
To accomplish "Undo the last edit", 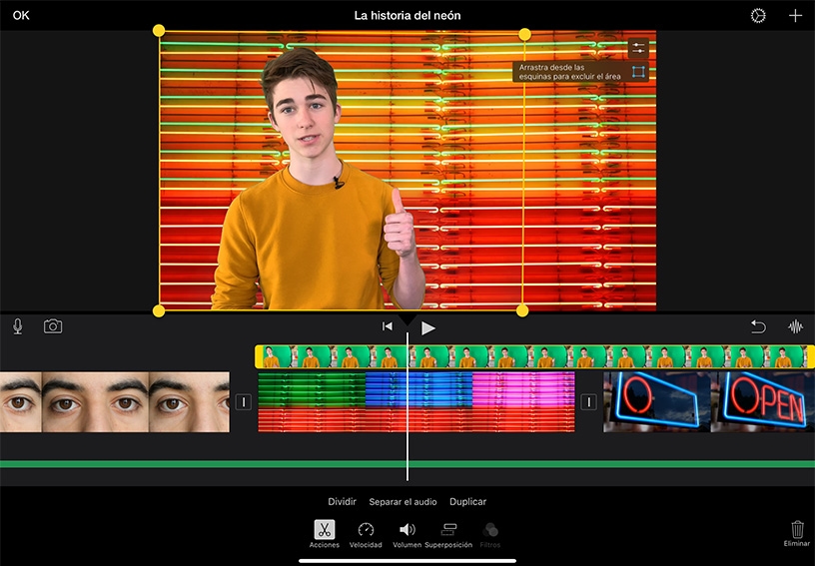I will point(758,326).
